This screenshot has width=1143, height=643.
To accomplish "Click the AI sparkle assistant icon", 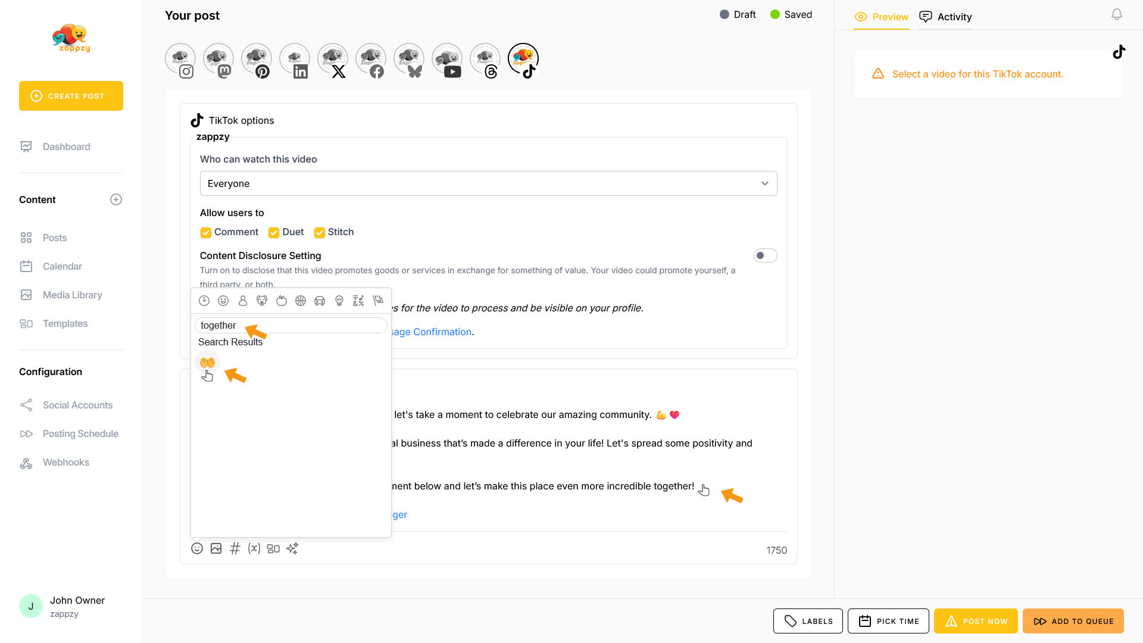I will (292, 548).
